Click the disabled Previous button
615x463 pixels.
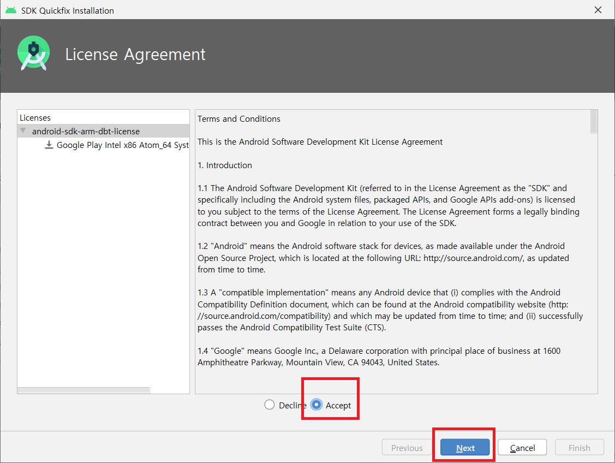(x=407, y=447)
